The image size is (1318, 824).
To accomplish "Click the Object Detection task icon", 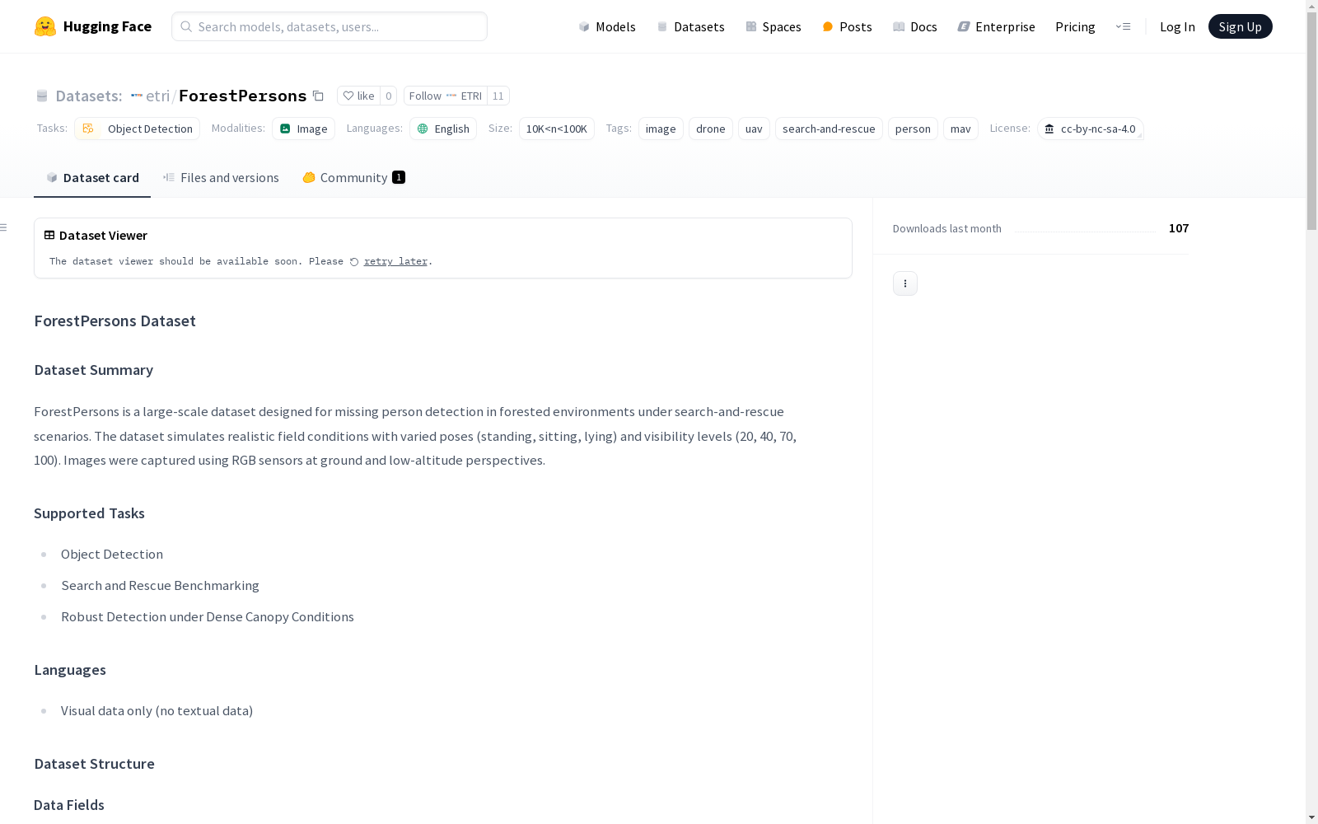I will pyautogui.click(x=88, y=129).
